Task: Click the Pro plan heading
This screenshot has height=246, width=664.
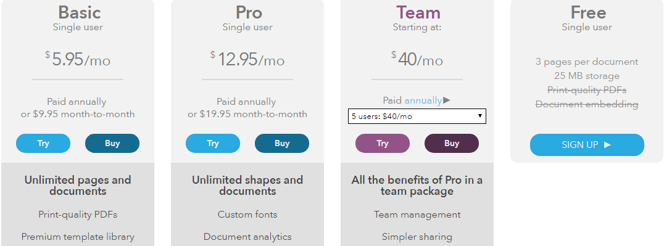Action: [249, 12]
